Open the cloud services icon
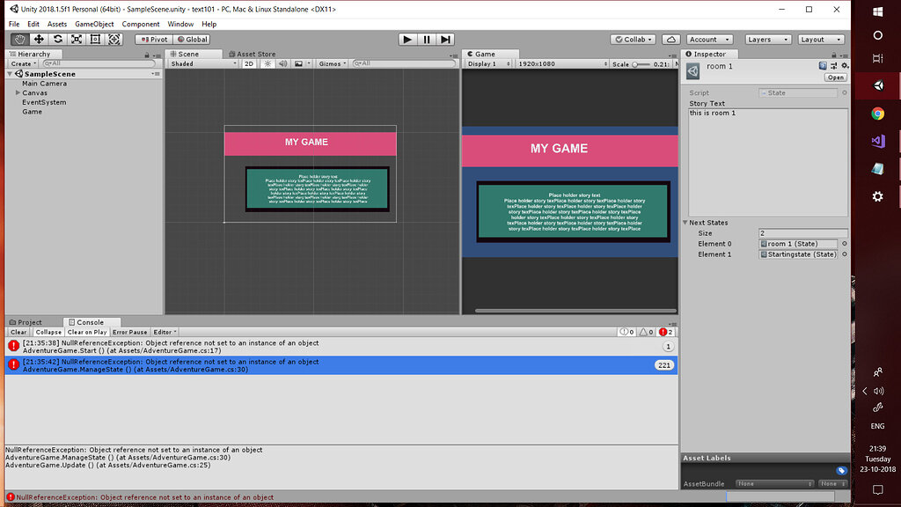This screenshot has height=507, width=901. coord(670,39)
